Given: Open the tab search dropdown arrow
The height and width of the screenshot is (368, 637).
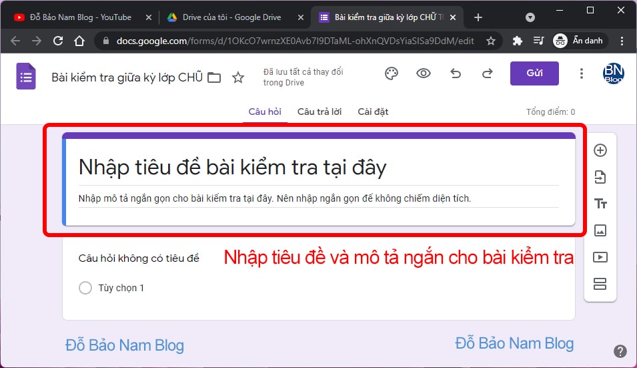Looking at the screenshot, I should (530, 17).
